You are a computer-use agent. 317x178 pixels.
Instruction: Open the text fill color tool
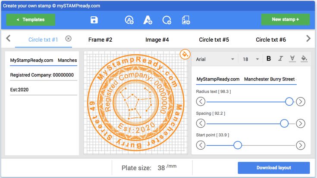tap(304, 58)
